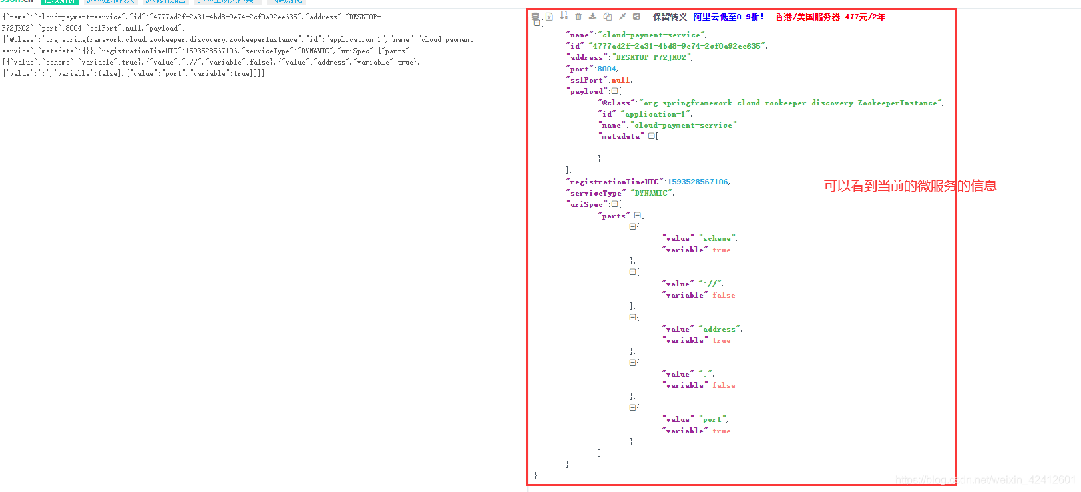Click the sslPort null value
This screenshot has height=492, width=1081.
pos(620,80)
